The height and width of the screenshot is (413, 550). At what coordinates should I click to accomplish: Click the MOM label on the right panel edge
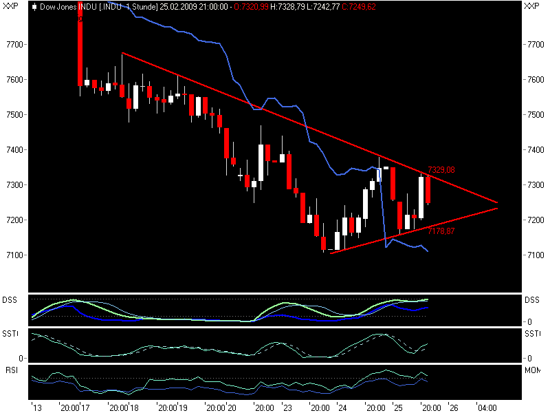coord(534,370)
